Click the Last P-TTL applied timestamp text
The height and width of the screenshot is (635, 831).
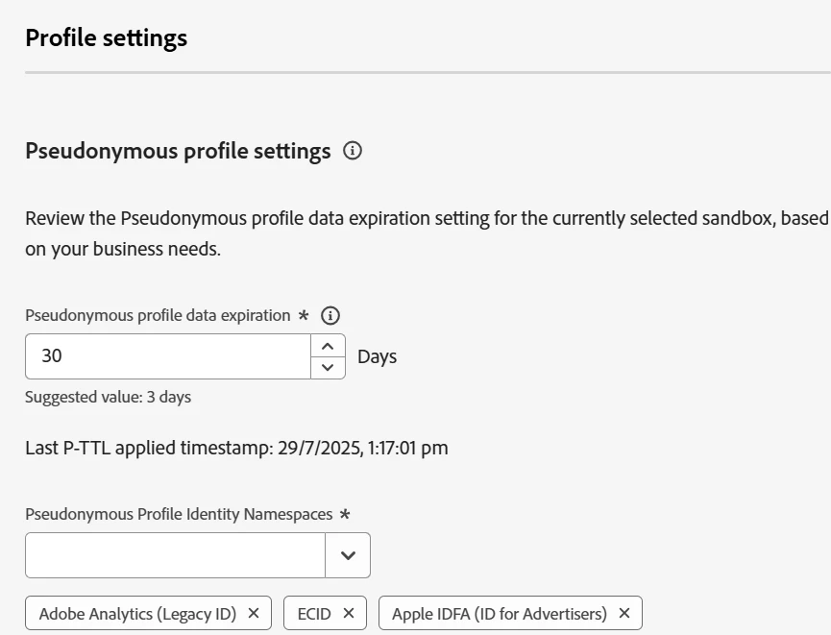click(236, 448)
